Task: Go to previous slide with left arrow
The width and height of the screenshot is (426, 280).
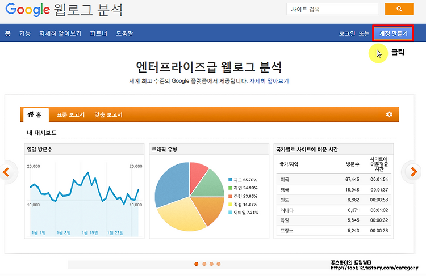Action: (6, 172)
